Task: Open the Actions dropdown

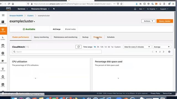Action: pyautogui.click(x=148, y=21)
